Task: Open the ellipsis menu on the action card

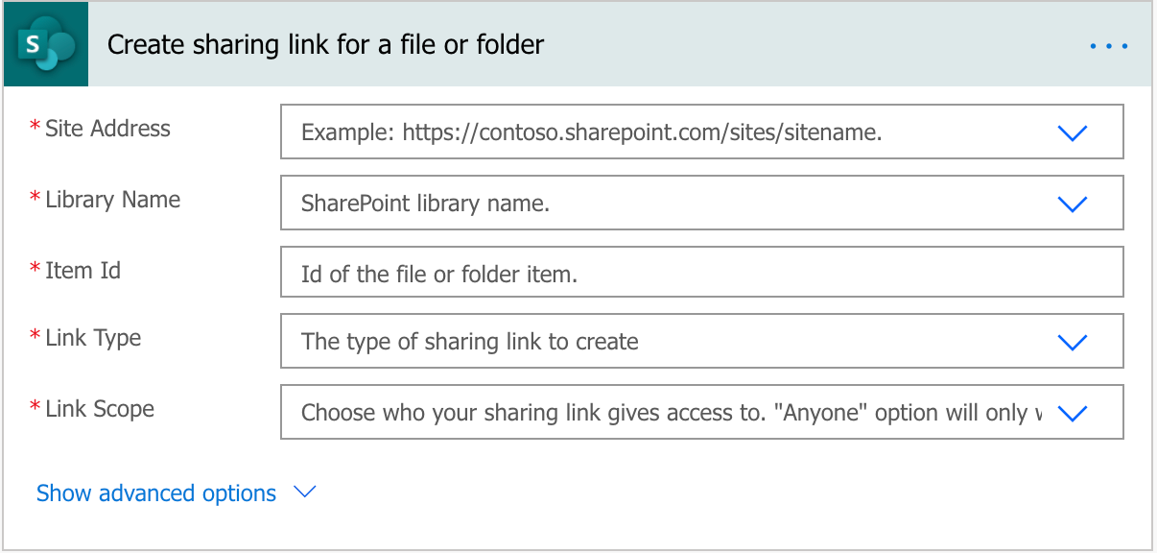Action: pos(1109,44)
